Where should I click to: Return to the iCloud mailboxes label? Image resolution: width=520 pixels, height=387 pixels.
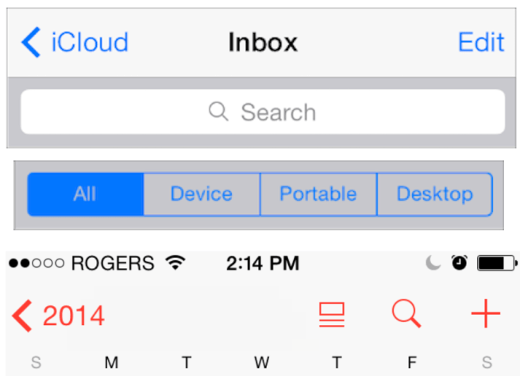coord(90,42)
